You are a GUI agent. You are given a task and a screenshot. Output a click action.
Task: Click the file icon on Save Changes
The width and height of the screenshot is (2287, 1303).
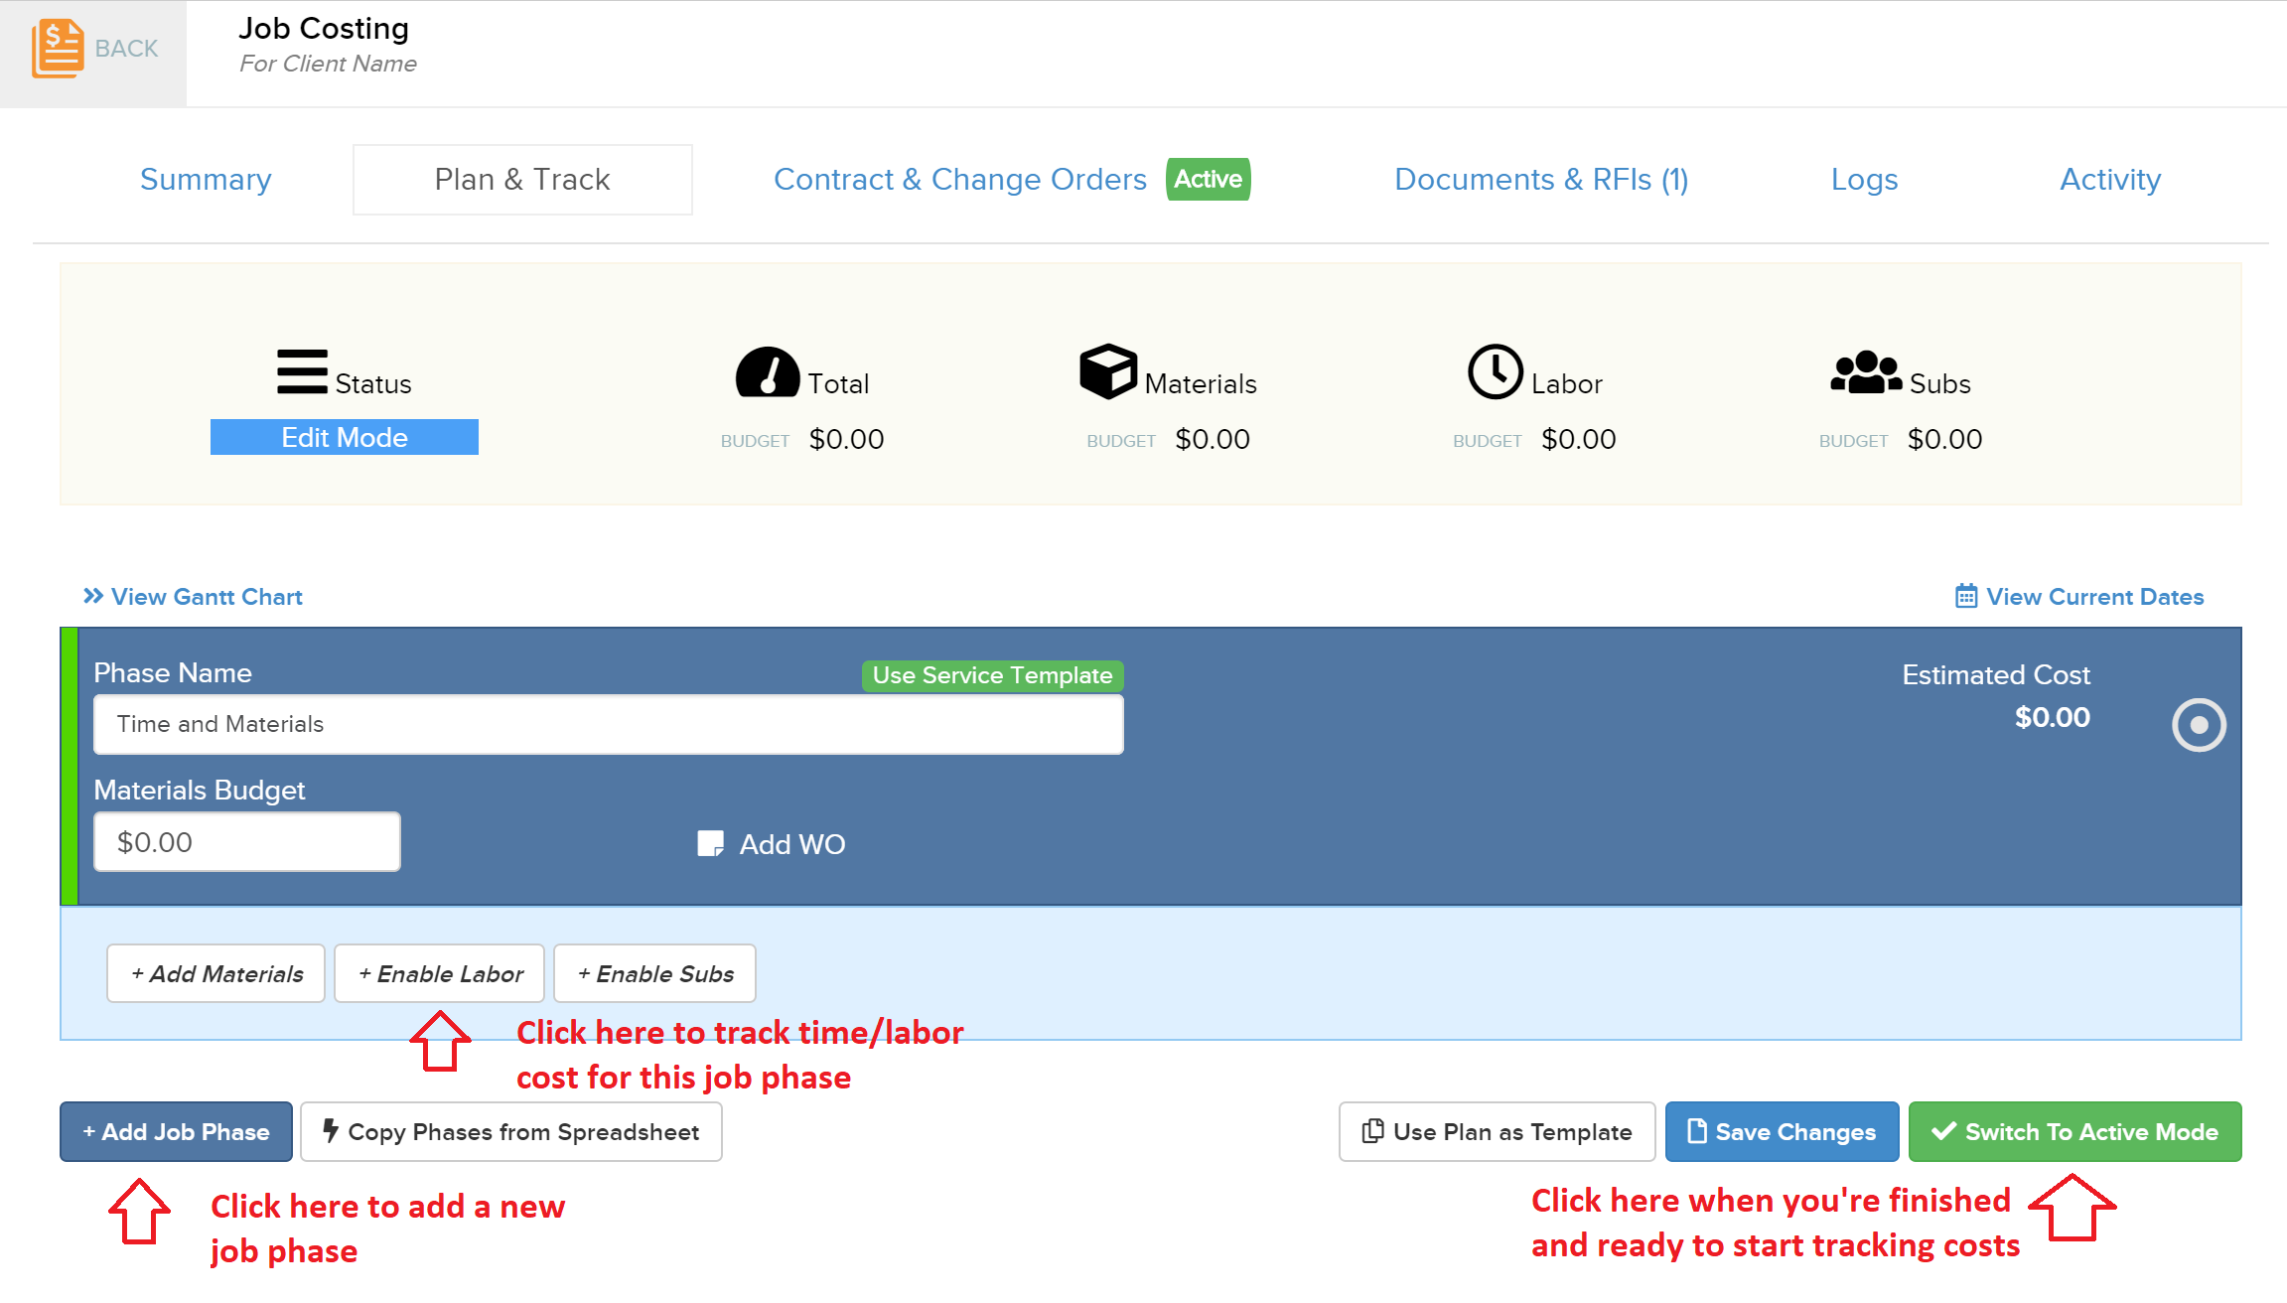[x=1697, y=1131]
